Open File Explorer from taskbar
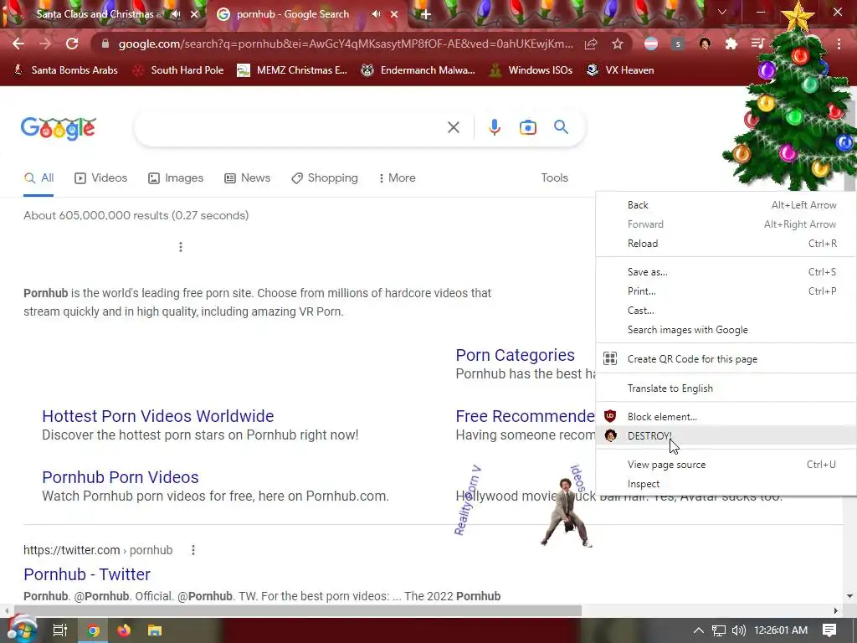 click(x=155, y=630)
